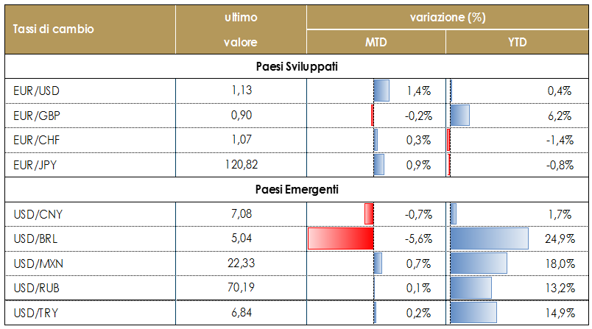Click the USD/RUB YTD 13,2% bar
This screenshot has width=592, height=329.
tap(470, 288)
